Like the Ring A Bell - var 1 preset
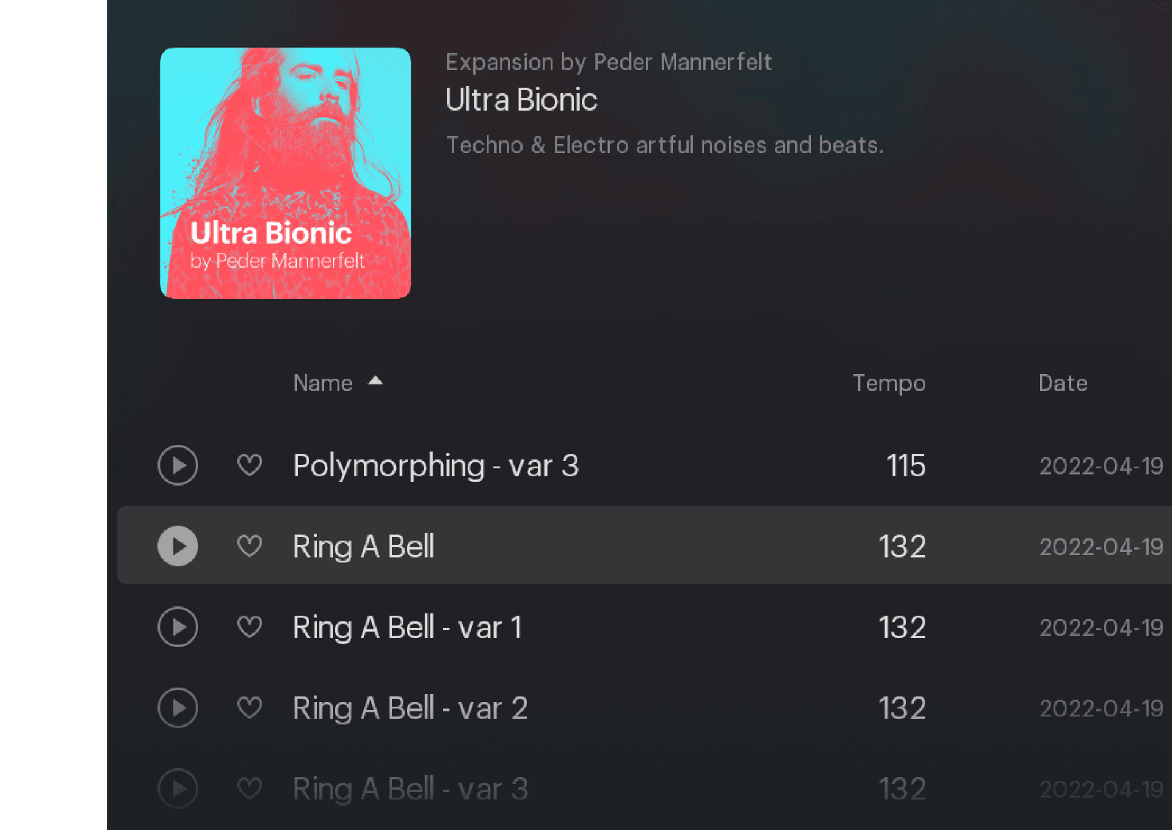1172x830 pixels. pyautogui.click(x=250, y=627)
